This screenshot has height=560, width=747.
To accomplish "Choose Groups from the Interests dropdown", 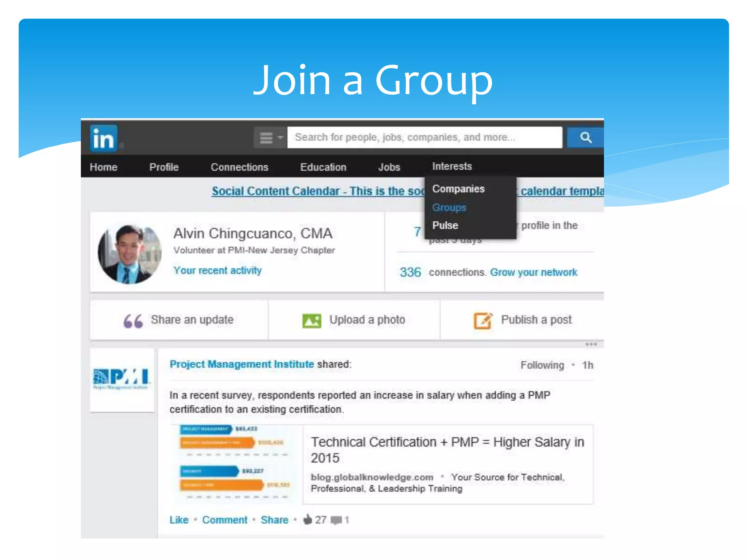I will tap(449, 207).
